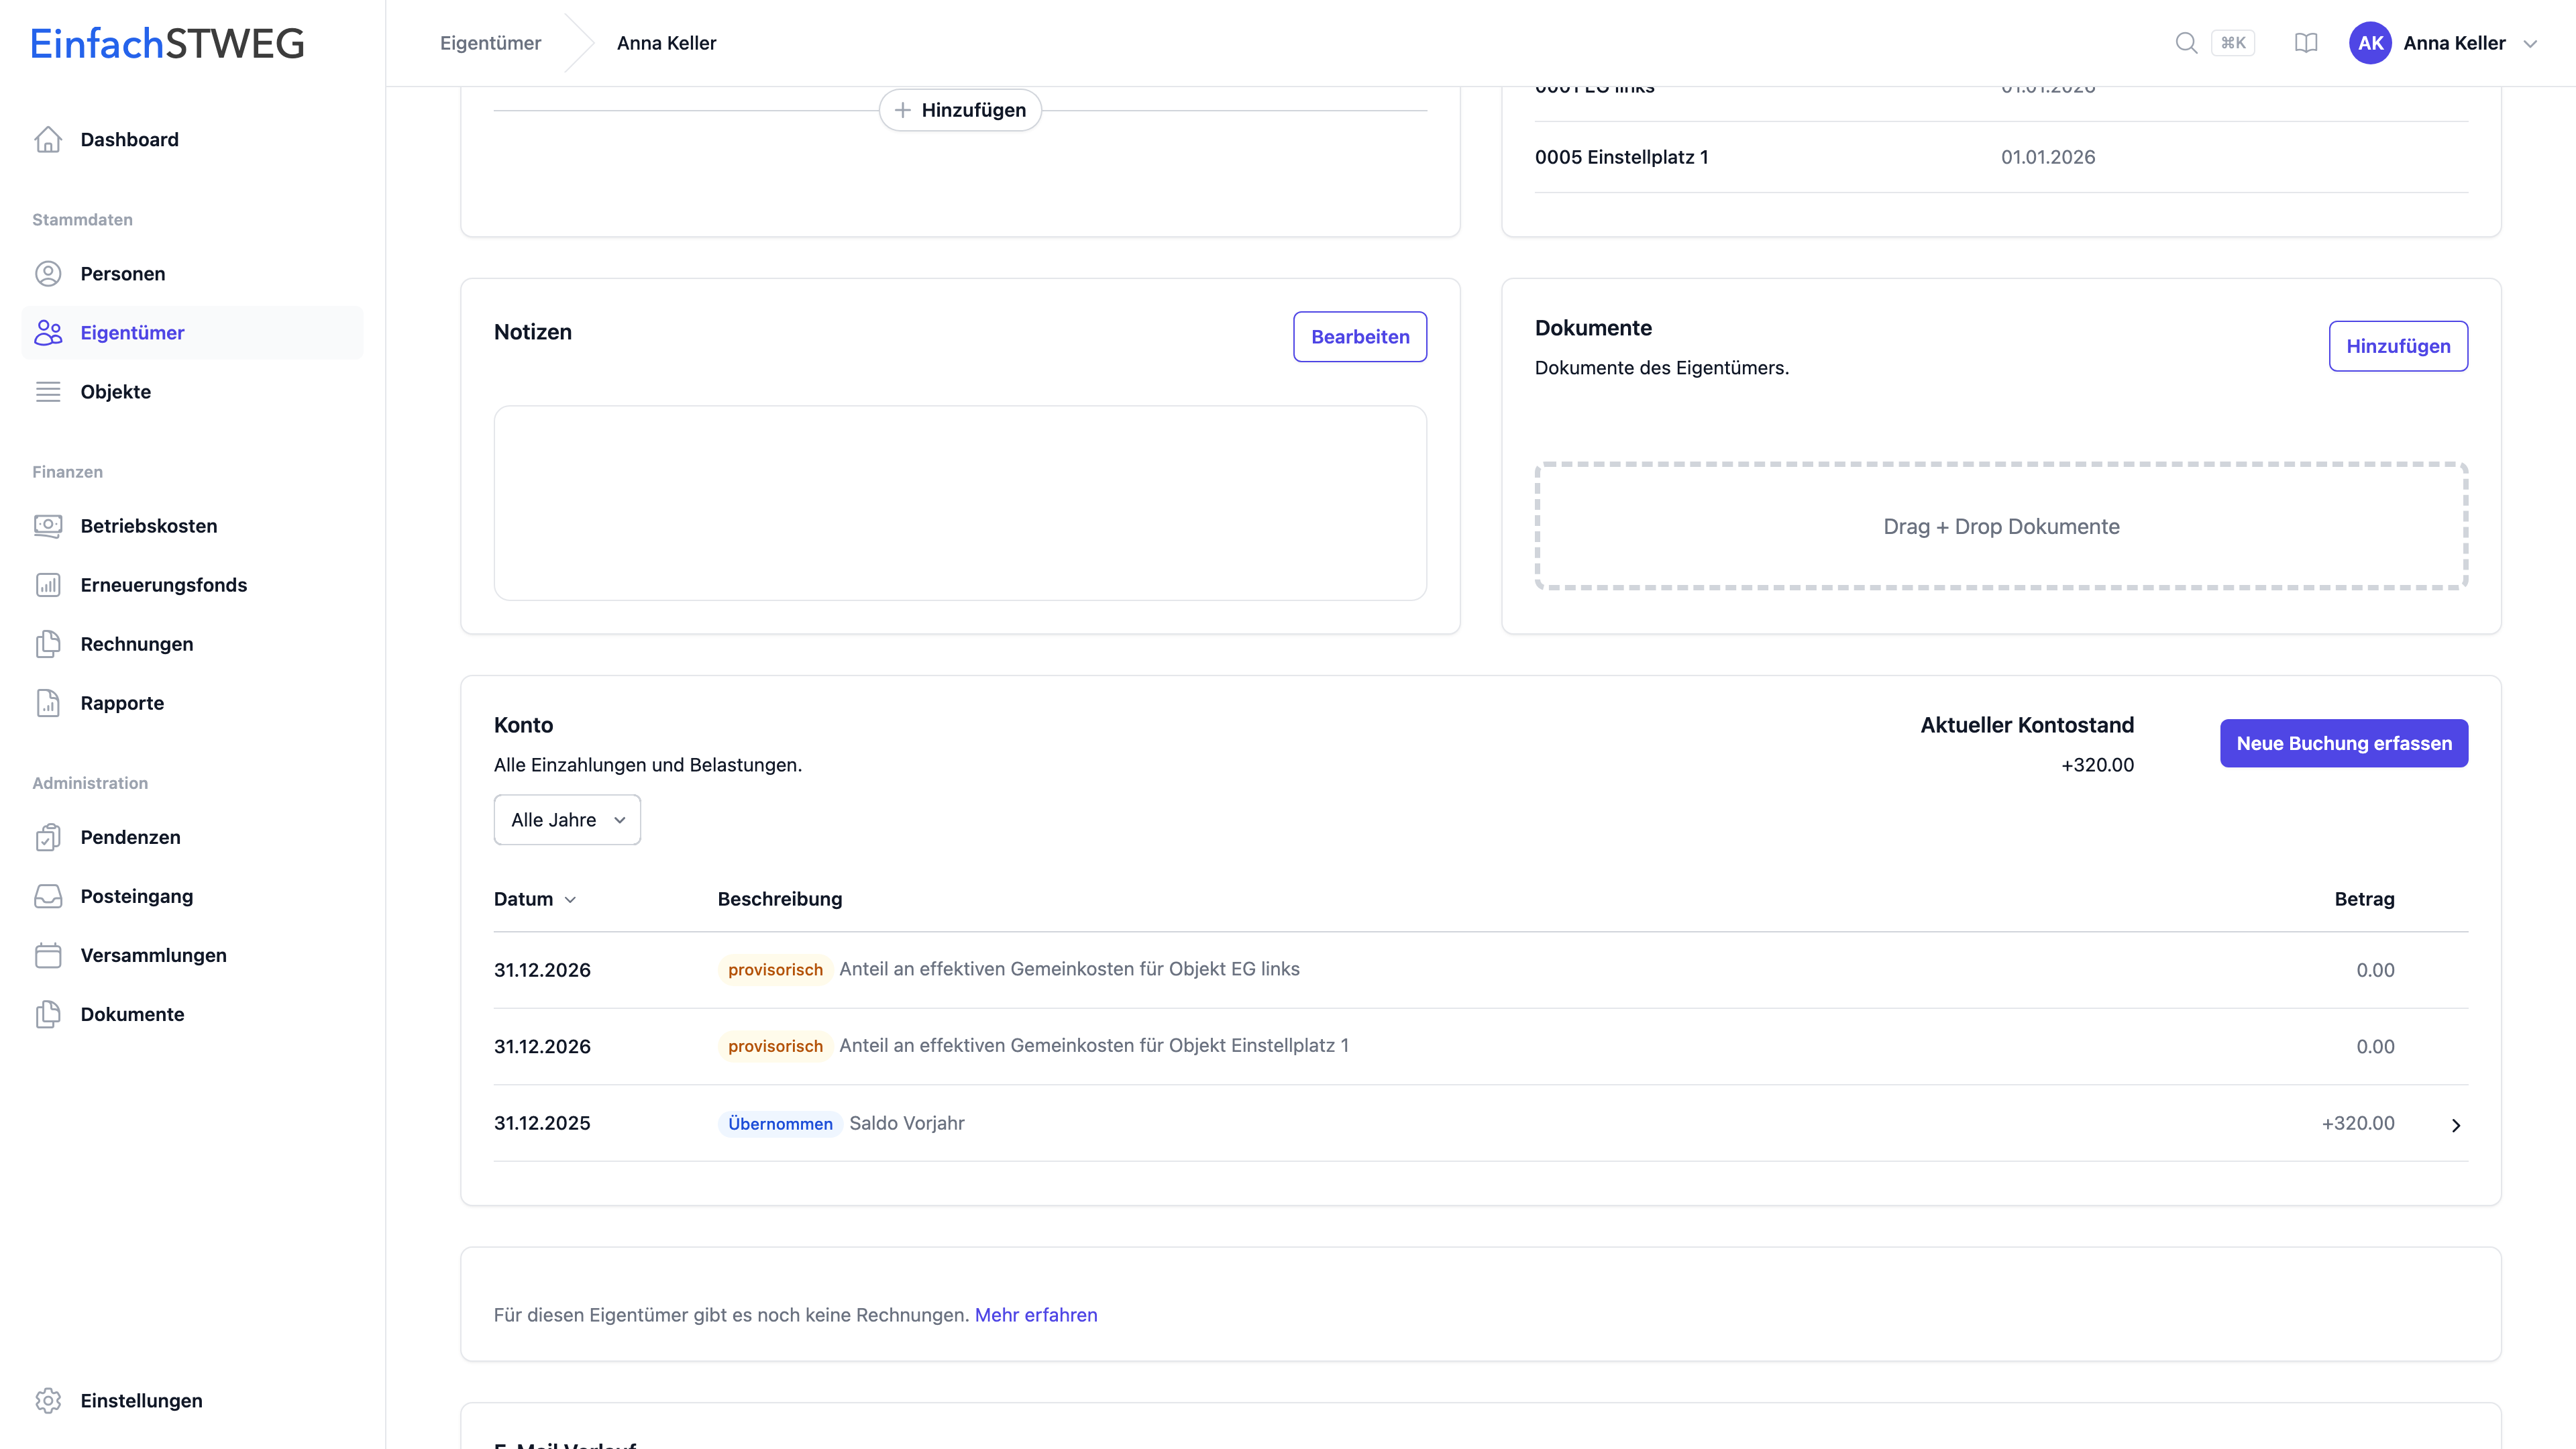The width and height of the screenshot is (2576, 1449).
Task: Click the plus Hinzufügen pill button
Action: click(960, 110)
